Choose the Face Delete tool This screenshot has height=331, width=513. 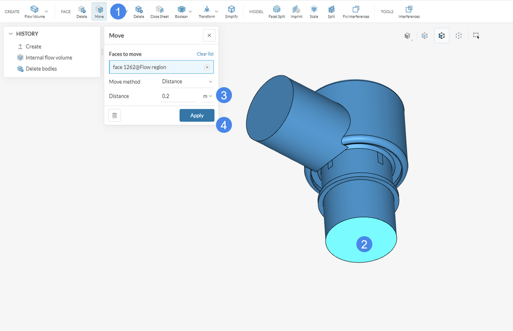click(82, 12)
